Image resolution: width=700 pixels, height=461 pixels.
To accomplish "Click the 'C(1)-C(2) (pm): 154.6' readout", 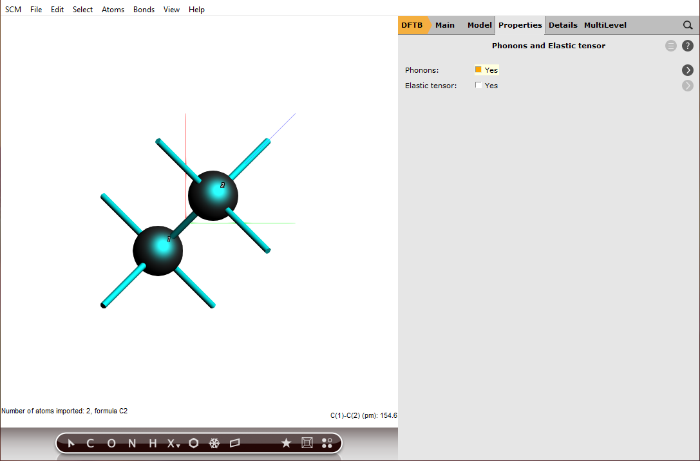I will [363, 415].
